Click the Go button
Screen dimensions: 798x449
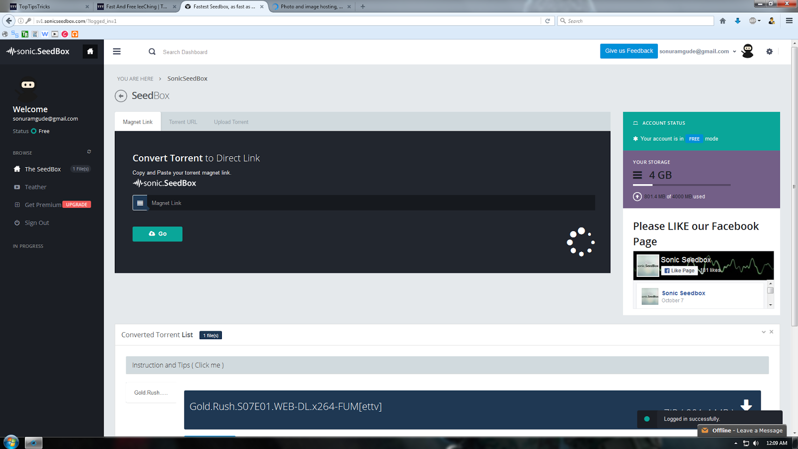click(x=158, y=234)
